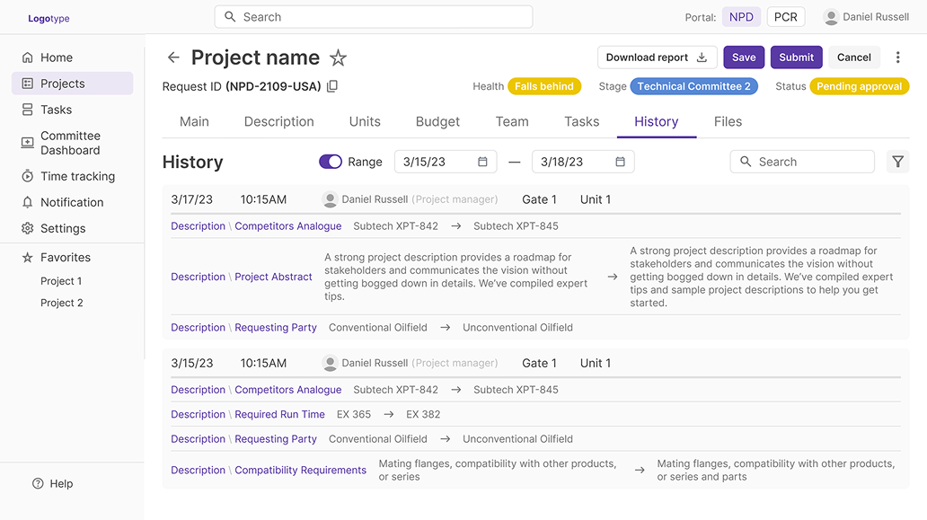The height and width of the screenshot is (520, 927).
Task: Submit the project
Action: pyautogui.click(x=796, y=57)
